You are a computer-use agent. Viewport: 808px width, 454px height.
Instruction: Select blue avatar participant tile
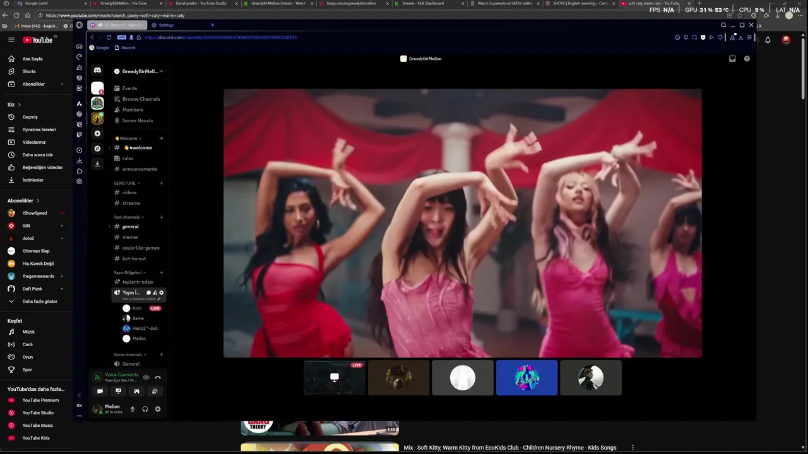[x=526, y=378]
